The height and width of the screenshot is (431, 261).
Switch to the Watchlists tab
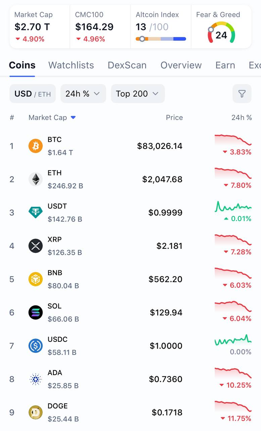tap(71, 65)
